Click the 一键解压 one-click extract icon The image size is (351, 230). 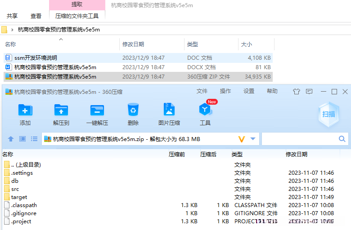coord(97,110)
